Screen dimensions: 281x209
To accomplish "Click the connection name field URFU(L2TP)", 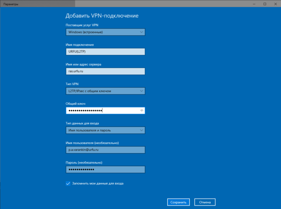I will click(x=105, y=52).
